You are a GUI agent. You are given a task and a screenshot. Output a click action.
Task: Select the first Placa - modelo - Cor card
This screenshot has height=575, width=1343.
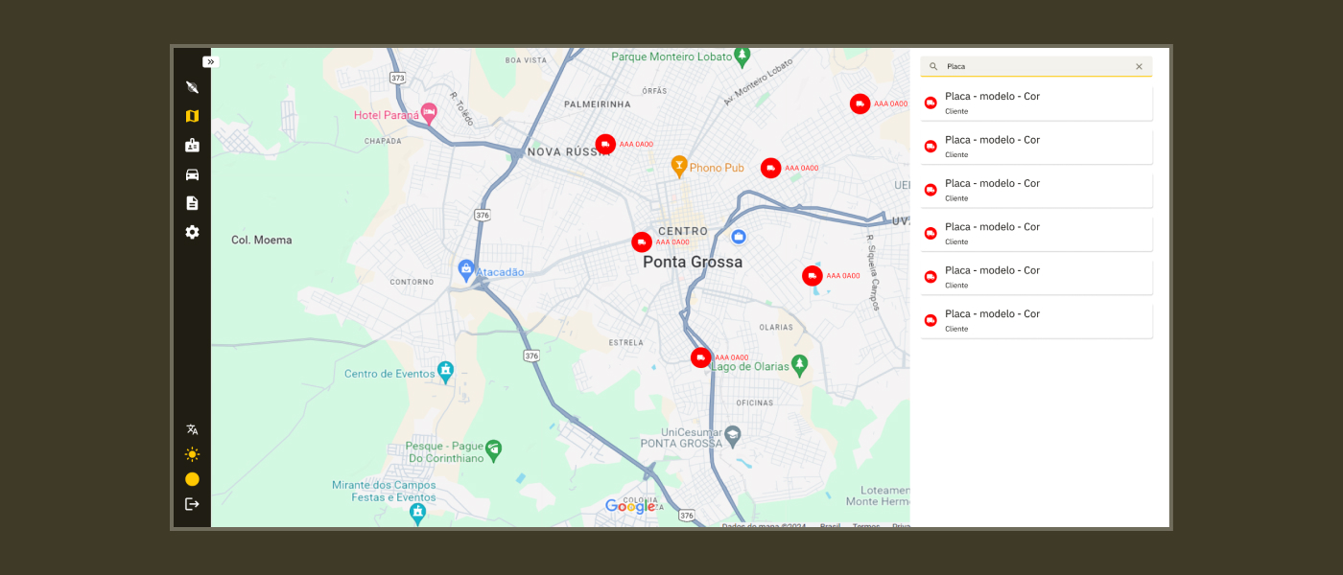[1036, 103]
